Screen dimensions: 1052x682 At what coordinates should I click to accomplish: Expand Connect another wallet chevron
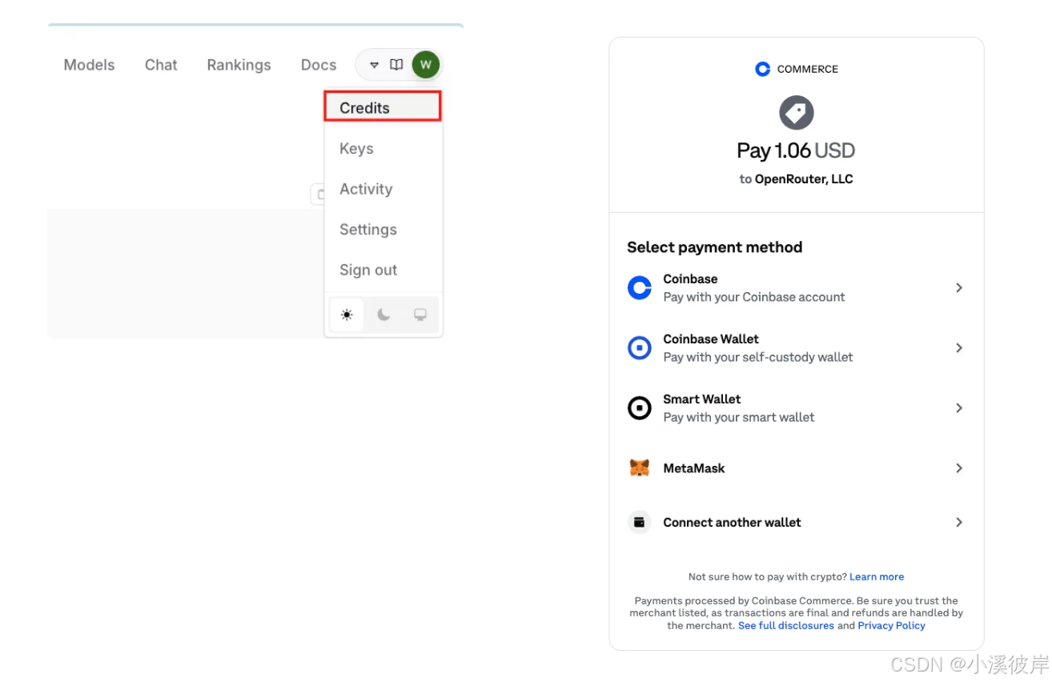click(959, 522)
